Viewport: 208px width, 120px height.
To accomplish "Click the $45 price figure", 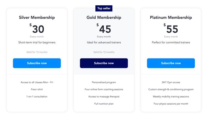I will tap(104, 29).
